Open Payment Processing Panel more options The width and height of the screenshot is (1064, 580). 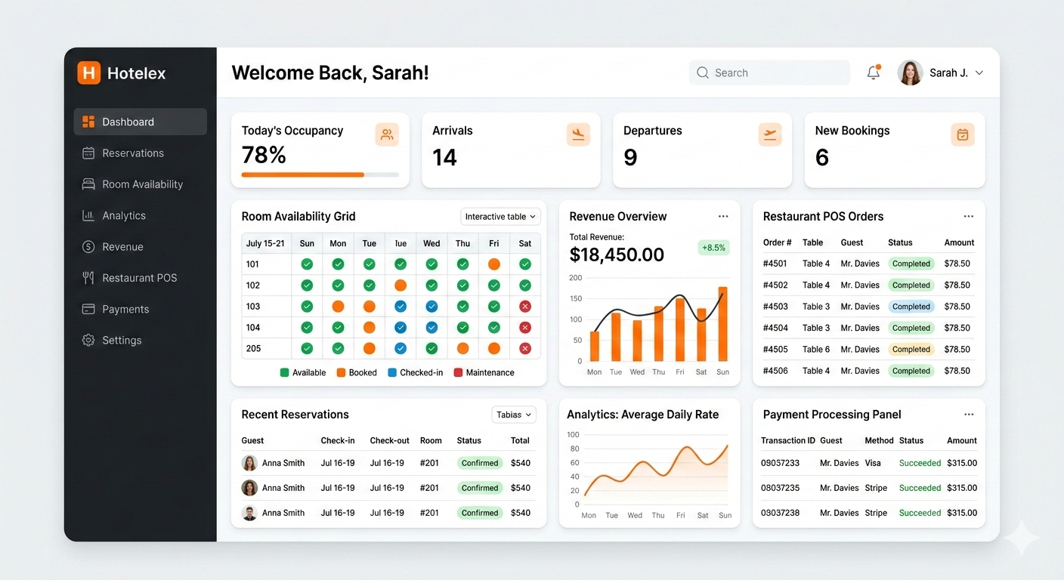pyautogui.click(x=969, y=415)
